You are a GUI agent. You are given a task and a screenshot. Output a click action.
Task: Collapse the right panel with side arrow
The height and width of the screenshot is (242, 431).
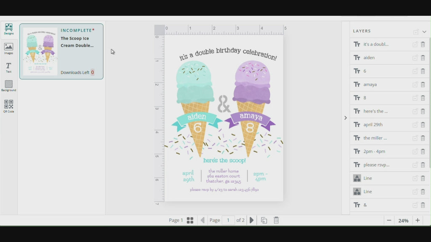[x=346, y=118]
